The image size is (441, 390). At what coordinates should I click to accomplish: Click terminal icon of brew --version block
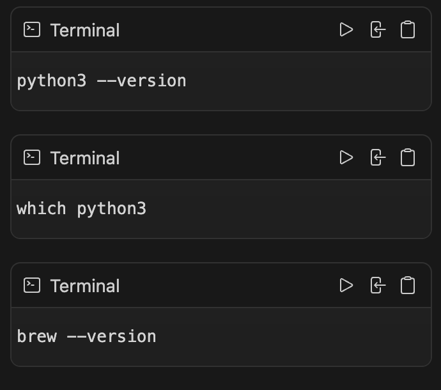tap(32, 285)
